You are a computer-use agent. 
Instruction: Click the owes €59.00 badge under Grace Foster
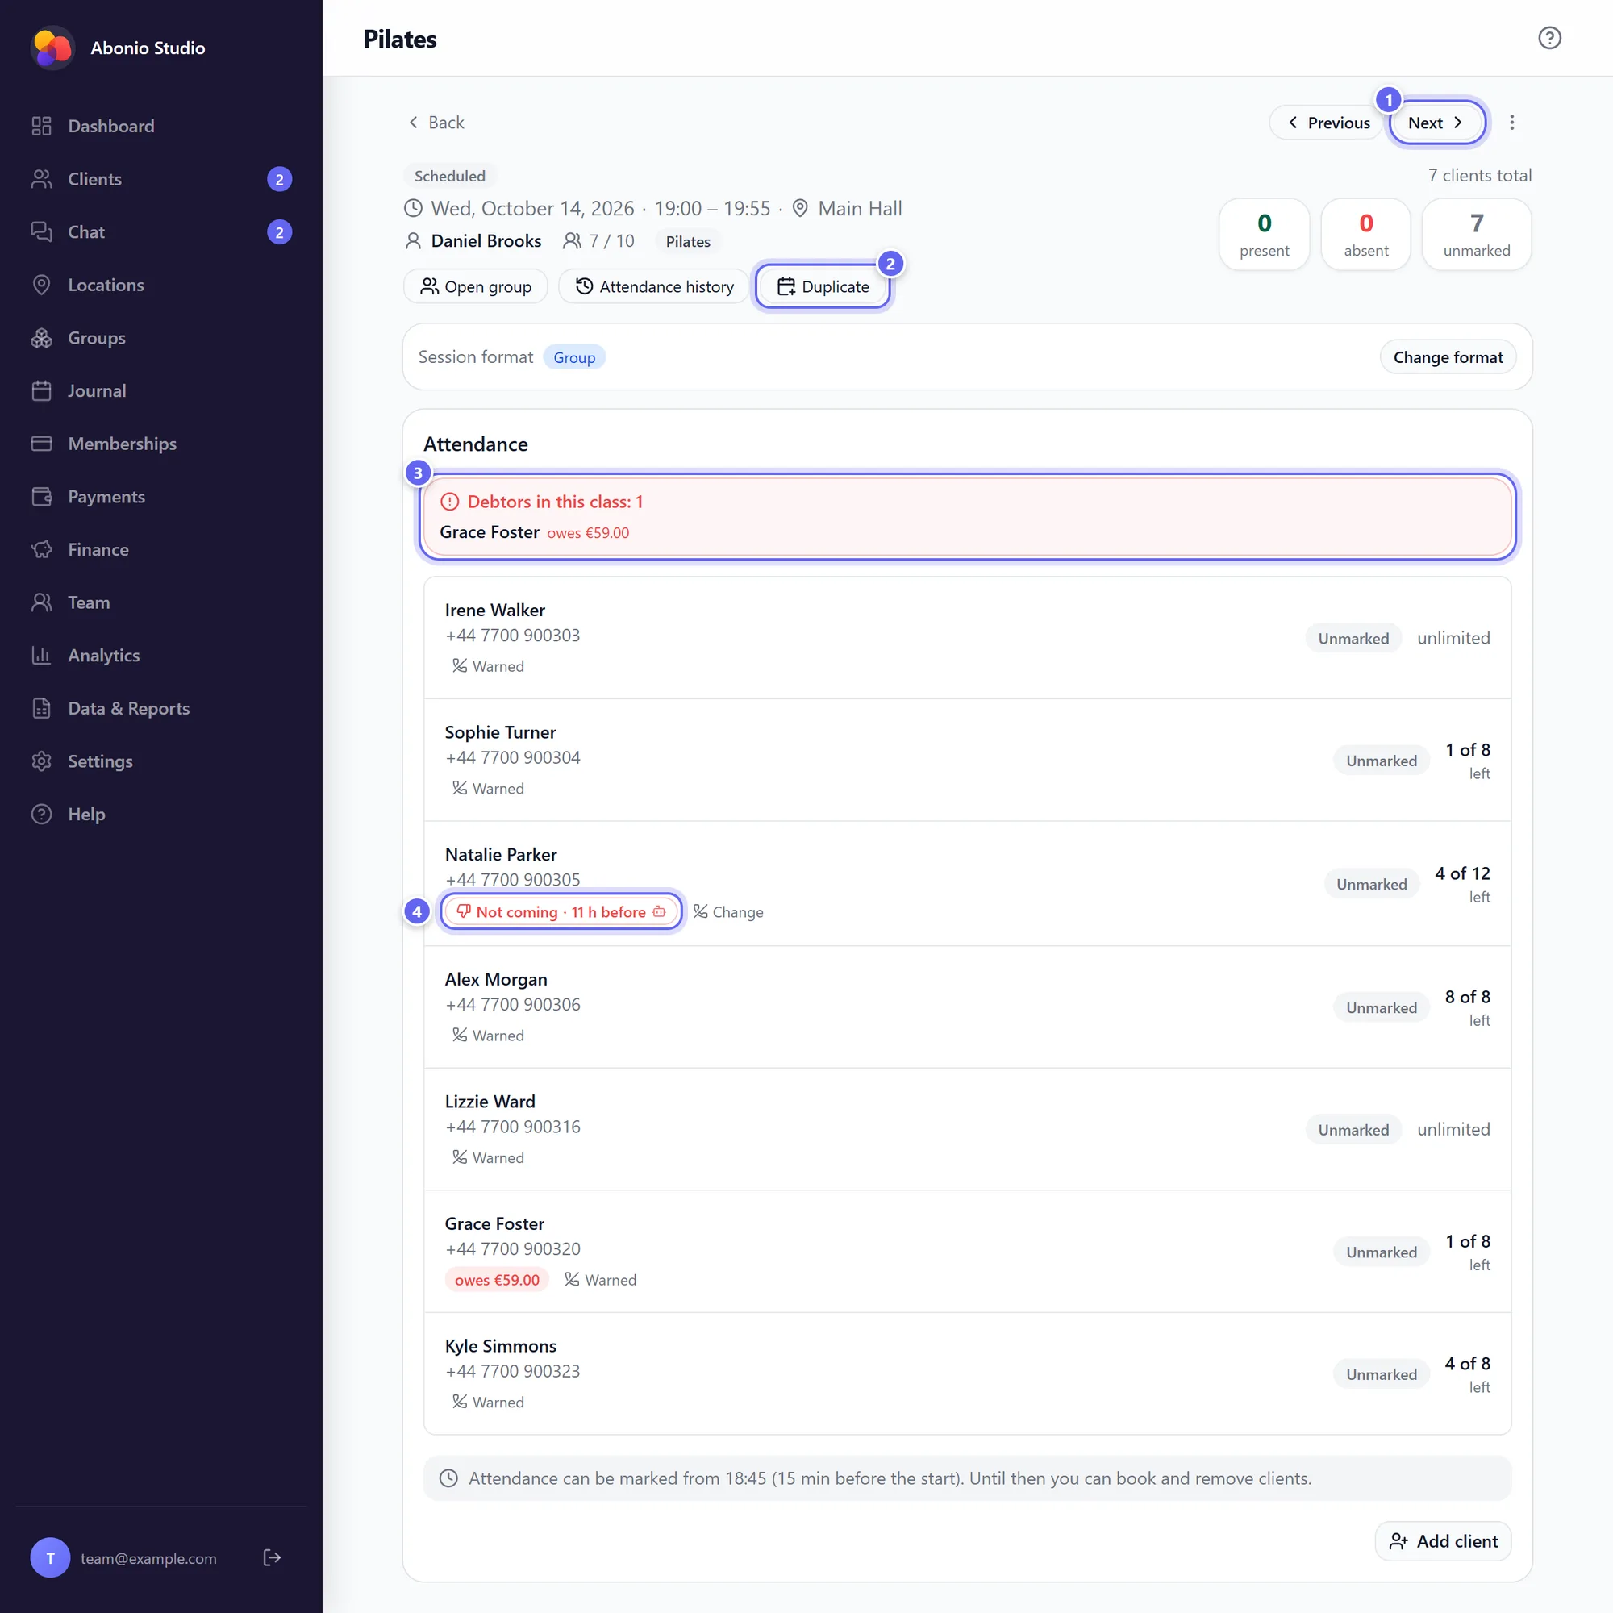coord(497,1280)
